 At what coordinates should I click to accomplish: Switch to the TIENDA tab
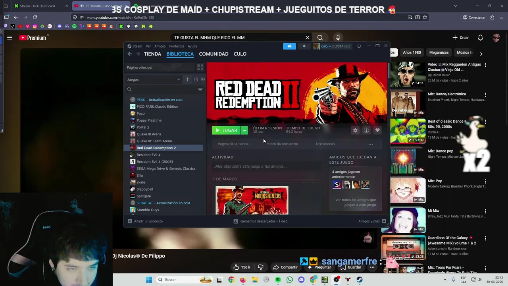pos(152,54)
